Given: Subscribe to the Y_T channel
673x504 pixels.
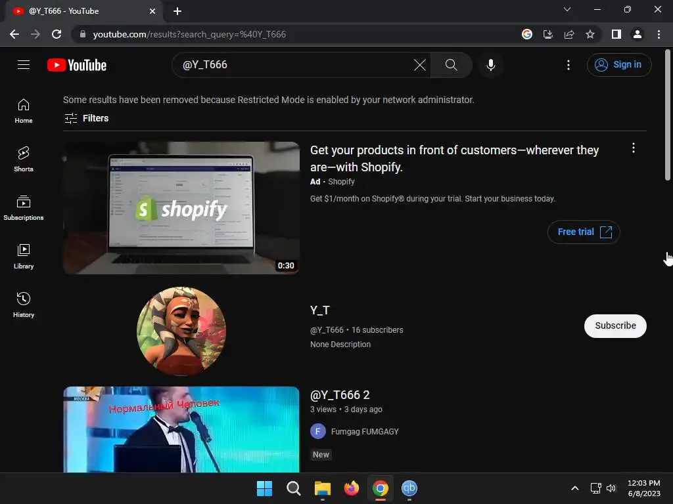Looking at the screenshot, I should coord(615,326).
